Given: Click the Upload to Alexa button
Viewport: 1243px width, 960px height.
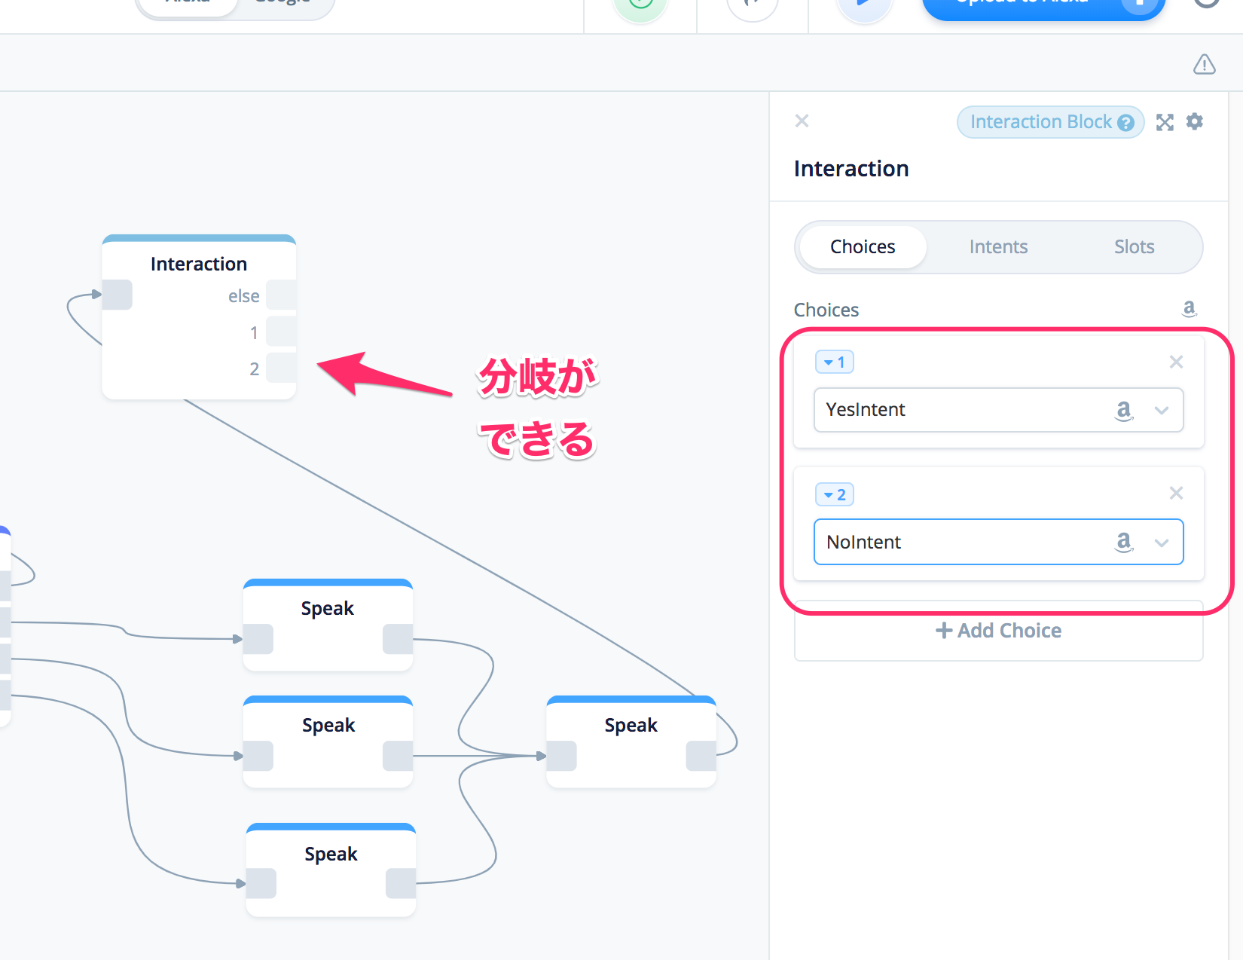Looking at the screenshot, I should point(1043,6).
